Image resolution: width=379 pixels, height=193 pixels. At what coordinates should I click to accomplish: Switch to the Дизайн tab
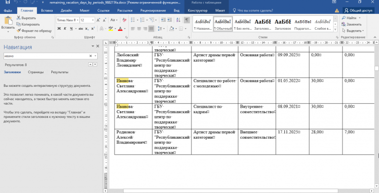coord(66,11)
